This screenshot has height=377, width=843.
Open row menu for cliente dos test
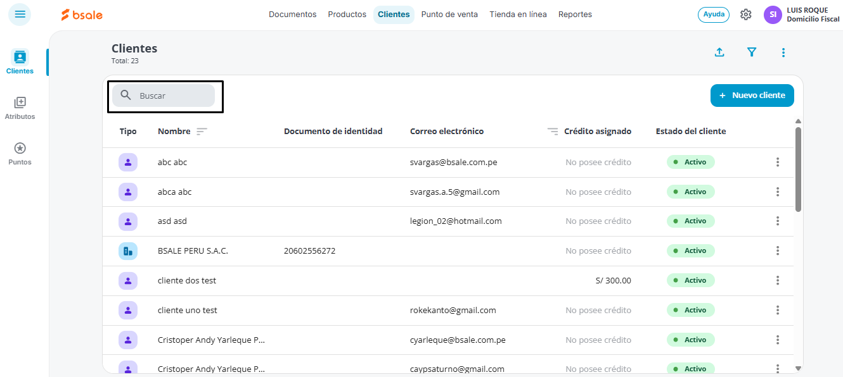coord(778,280)
